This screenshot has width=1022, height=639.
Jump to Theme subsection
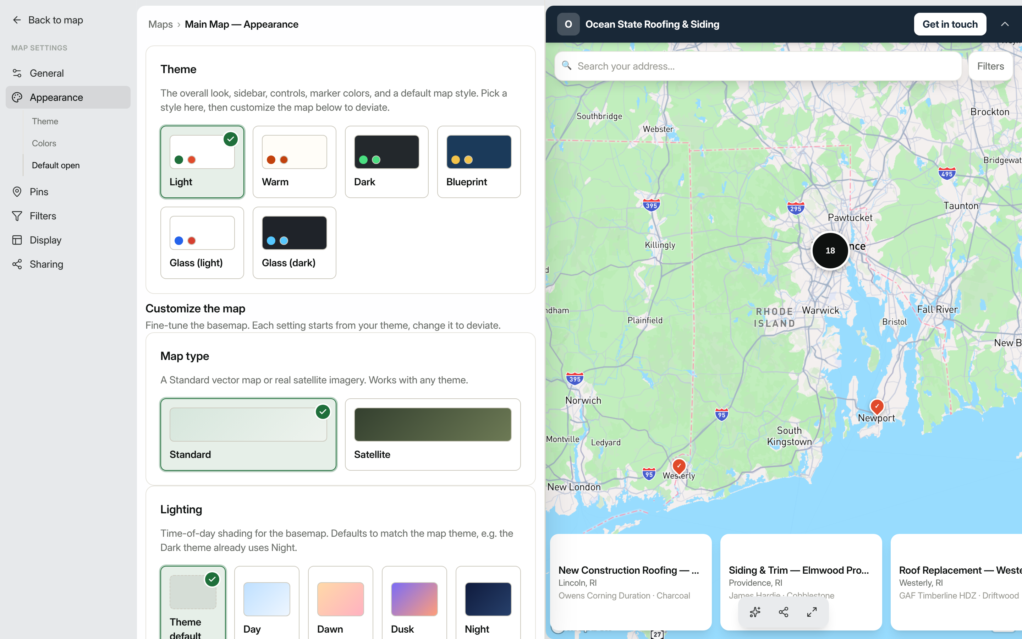(45, 121)
